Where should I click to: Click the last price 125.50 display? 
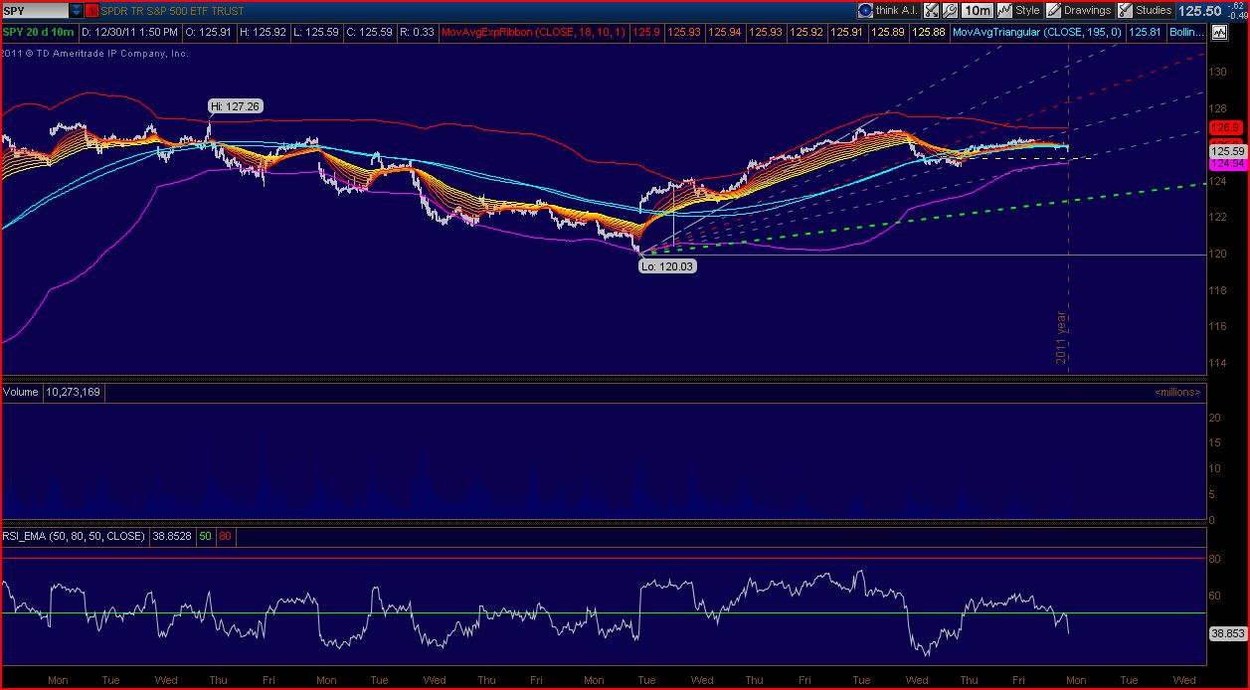click(1198, 10)
